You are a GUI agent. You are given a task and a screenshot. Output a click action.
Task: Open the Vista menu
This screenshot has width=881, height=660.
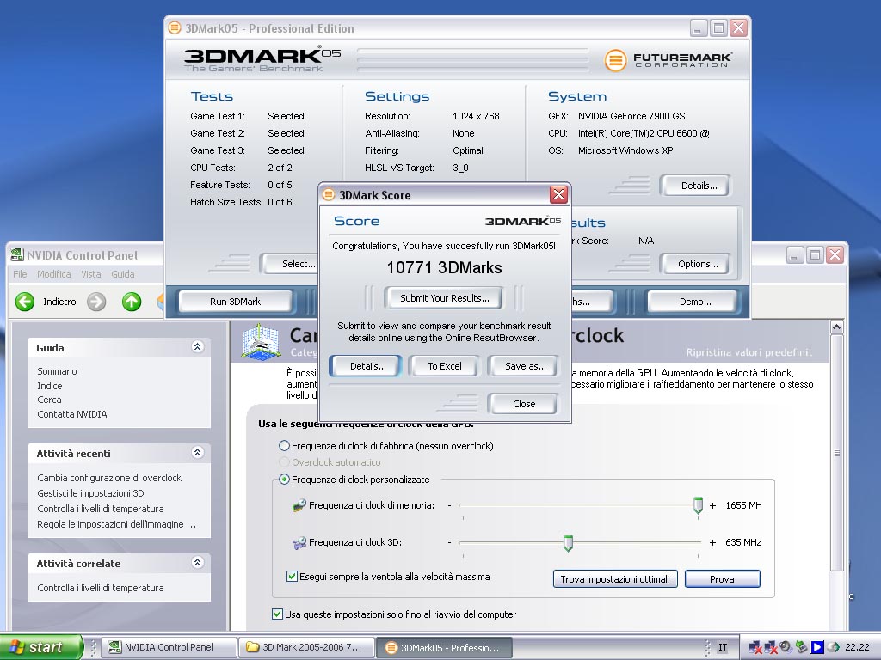pos(91,274)
